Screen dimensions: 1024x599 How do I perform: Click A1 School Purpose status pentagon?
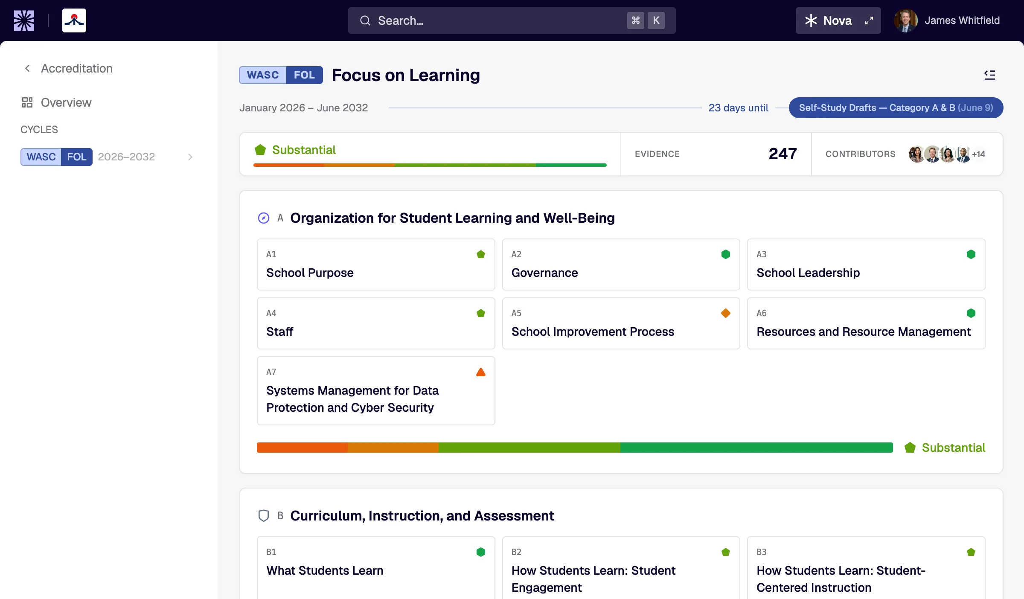(481, 254)
